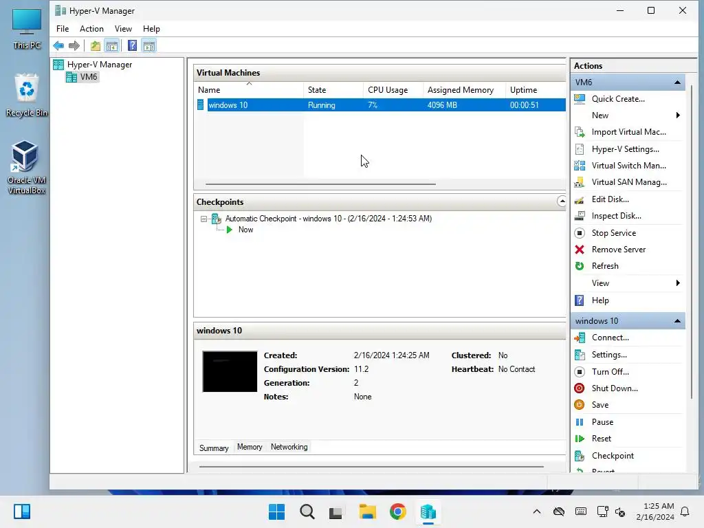Click the Virtual Machines horizontal scrollbar

point(320,184)
